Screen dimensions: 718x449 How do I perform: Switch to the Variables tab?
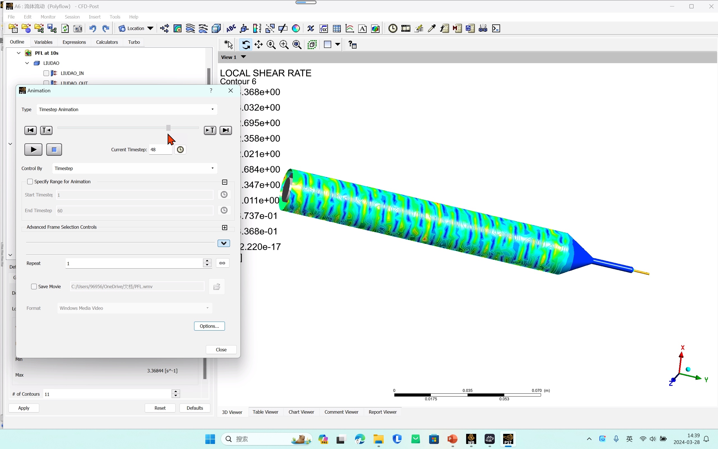43,42
